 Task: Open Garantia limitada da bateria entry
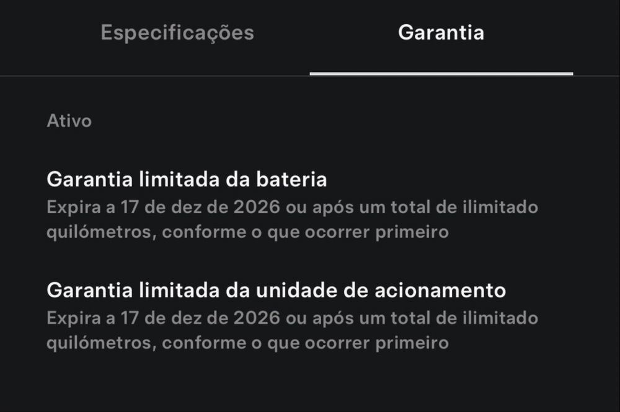coord(187,180)
